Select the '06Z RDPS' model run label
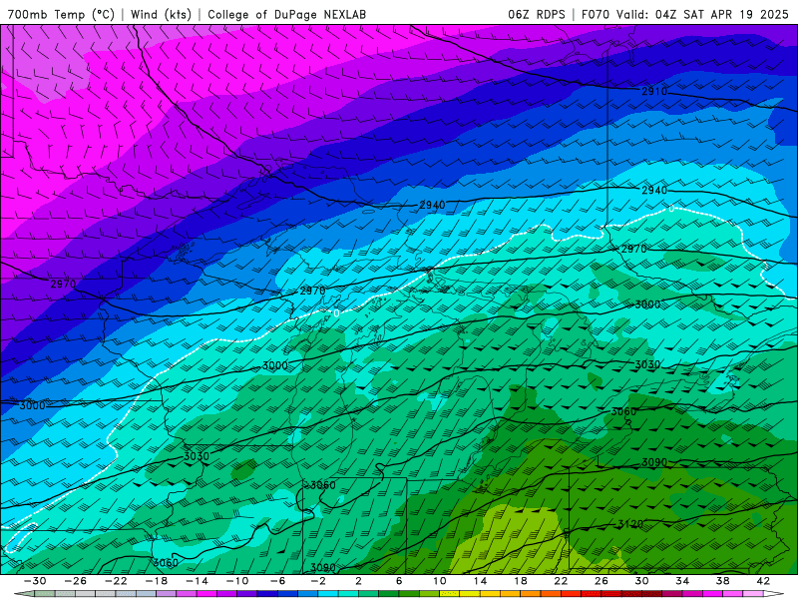Viewport: 798px width, 599px height. pyautogui.click(x=537, y=14)
